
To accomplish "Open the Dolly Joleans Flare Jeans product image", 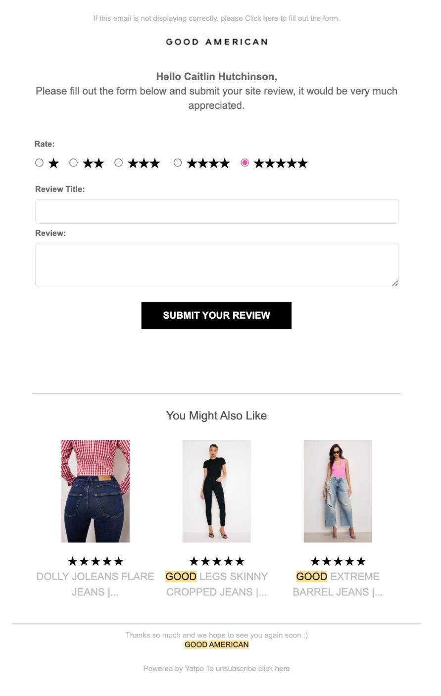I will point(96,491).
